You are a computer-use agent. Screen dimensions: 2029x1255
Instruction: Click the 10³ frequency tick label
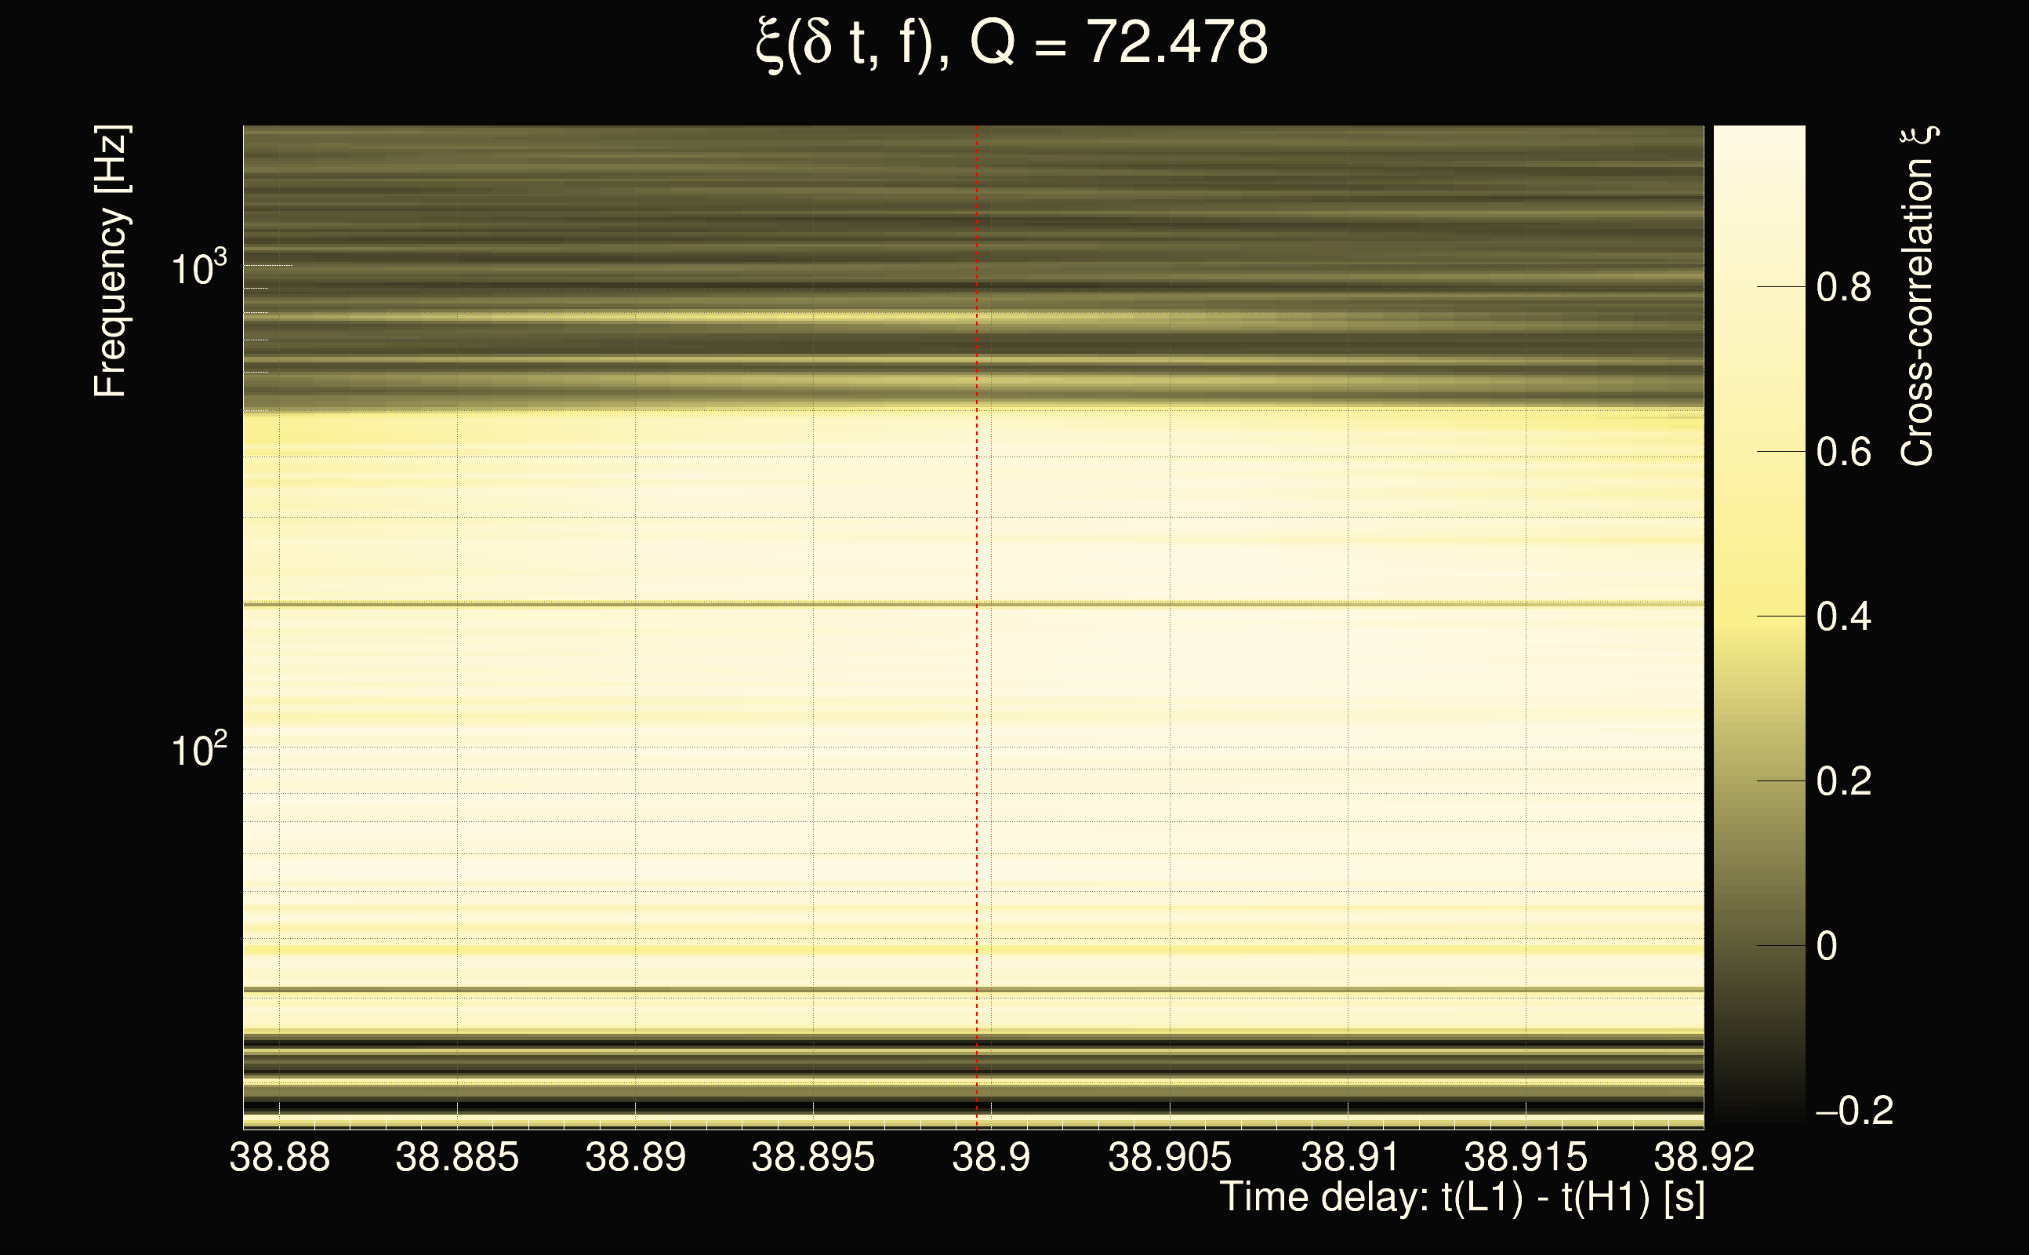(198, 268)
